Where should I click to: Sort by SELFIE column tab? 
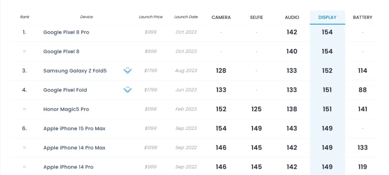(256, 17)
